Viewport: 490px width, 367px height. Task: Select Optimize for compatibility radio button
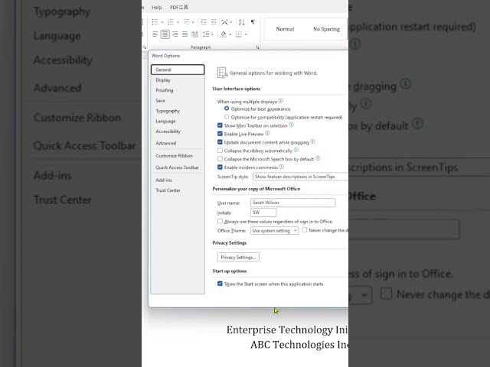[x=227, y=117]
